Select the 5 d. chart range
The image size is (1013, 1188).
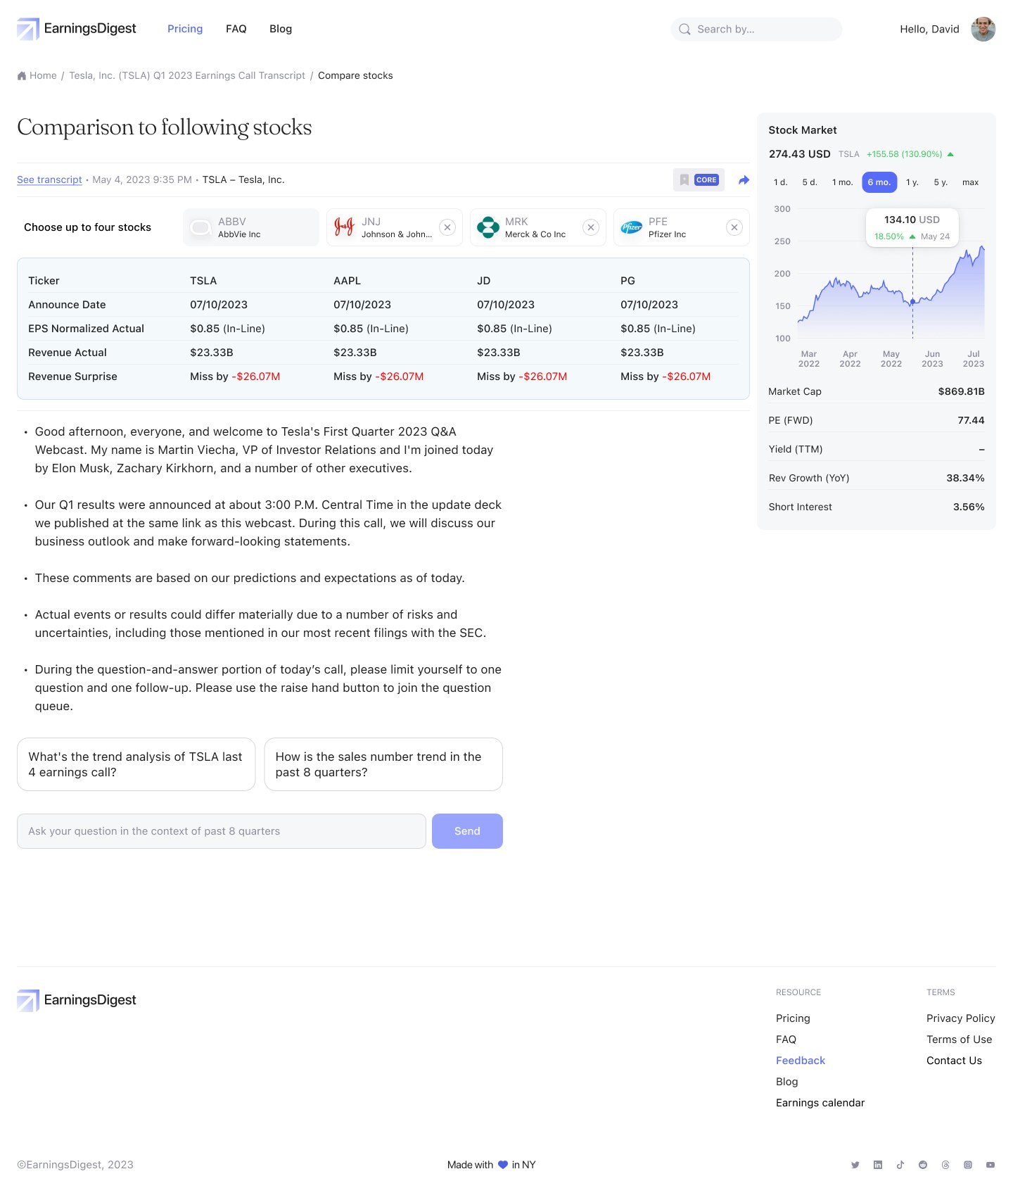click(x=810, y=182)
